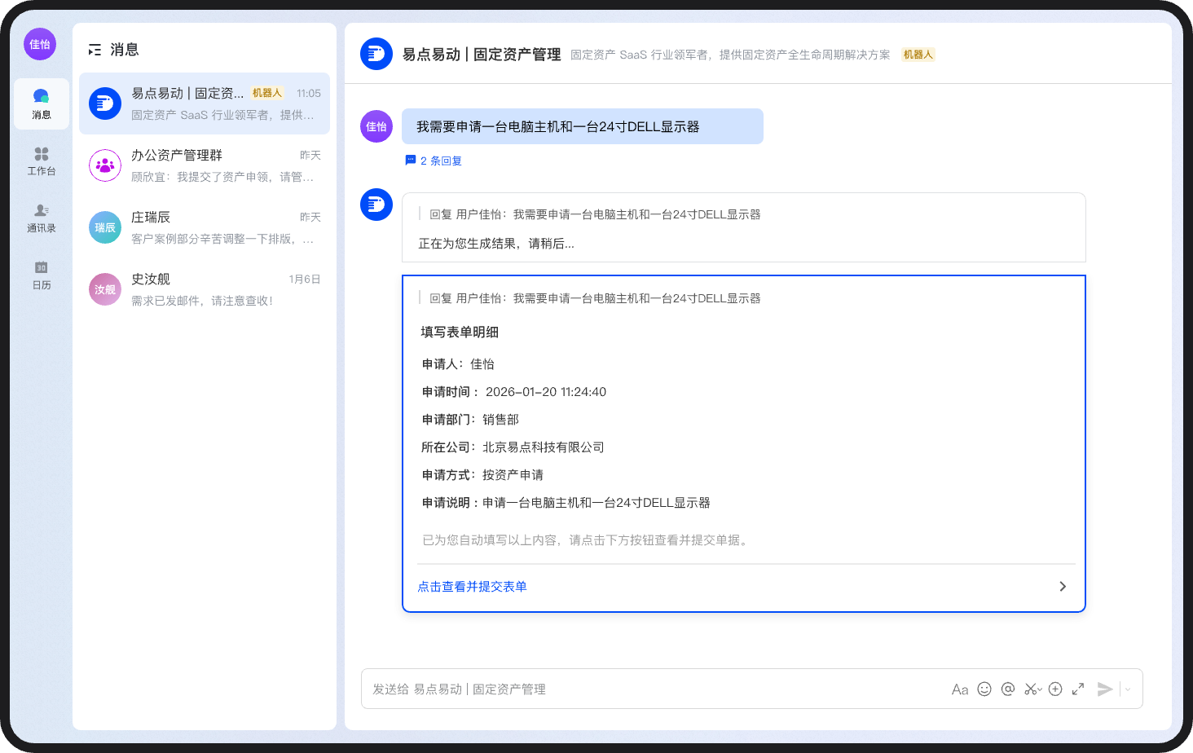Open the 日历 calendar in sidebar

click(x=42, y=275)
